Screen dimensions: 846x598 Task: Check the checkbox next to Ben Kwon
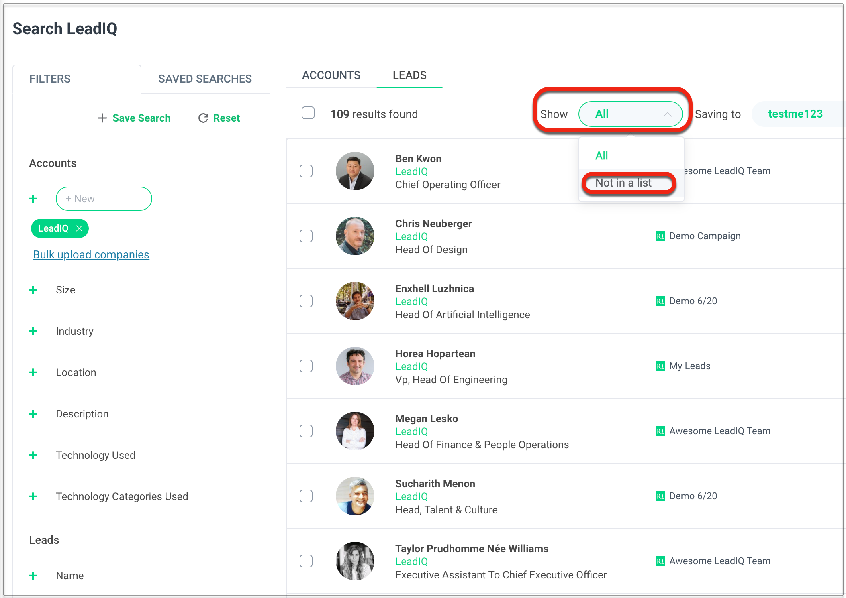click(306, 171)
